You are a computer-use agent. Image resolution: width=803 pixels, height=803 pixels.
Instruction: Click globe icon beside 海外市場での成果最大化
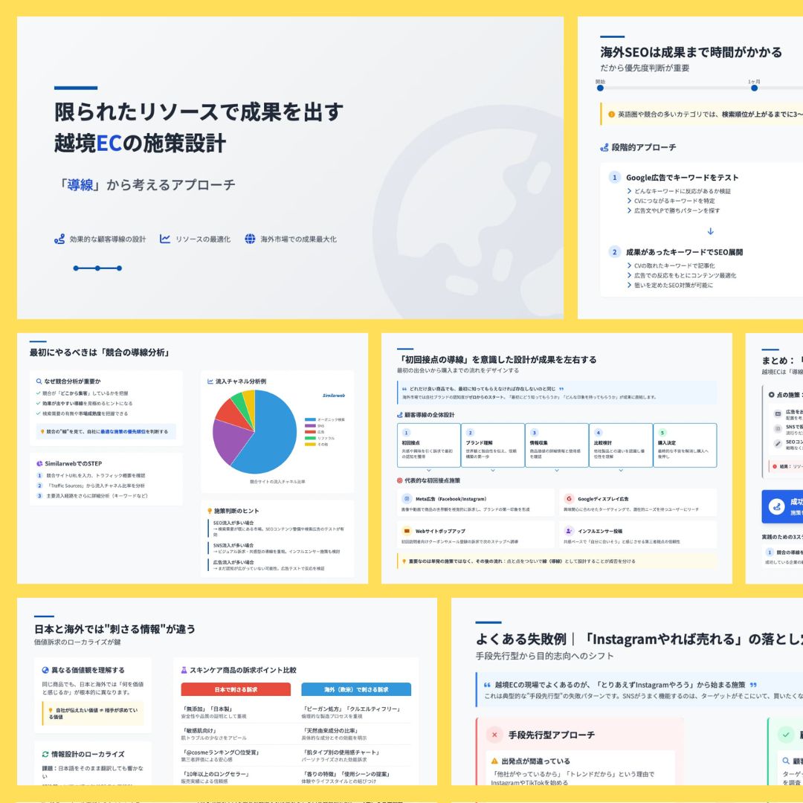(250, 239)
